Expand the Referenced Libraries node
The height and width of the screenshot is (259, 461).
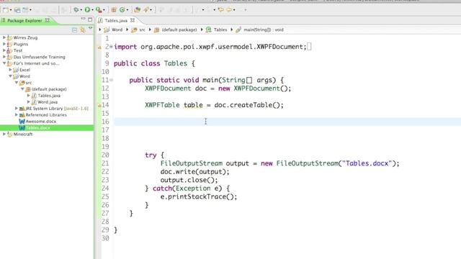point(17,115)
